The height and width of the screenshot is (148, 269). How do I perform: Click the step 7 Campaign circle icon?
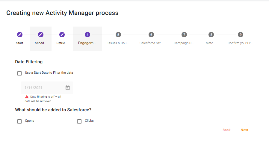(x=184, y=35)
